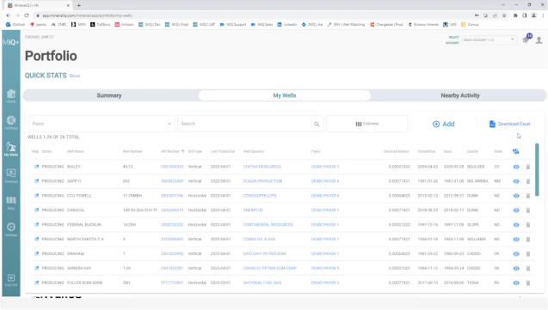Open the Map sidebar icon
This screenshot has width=548, height=310.
pos(11,203)
